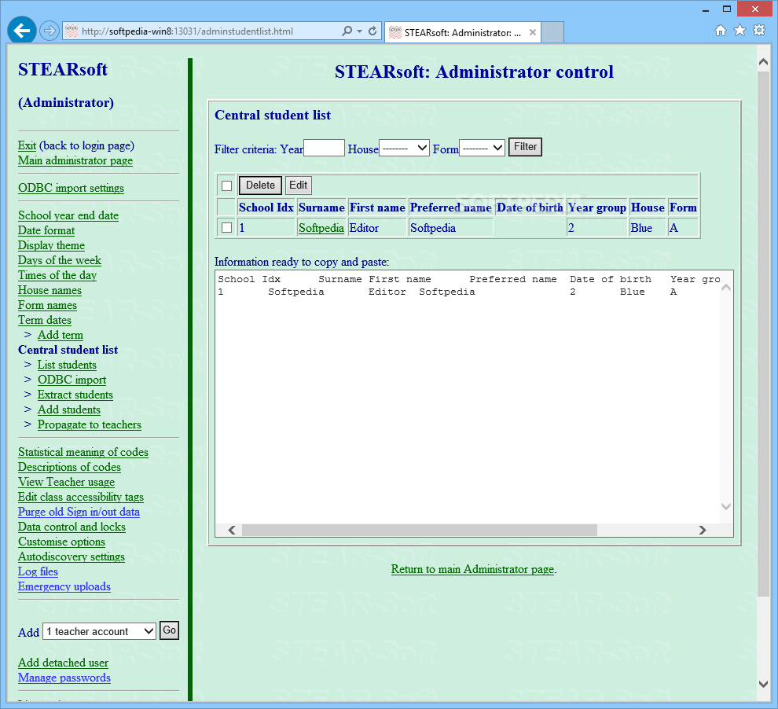778x709 pixels.
Task: Click the browser Back arrow button
Action: pyautogui.click(x=22, y=31)
